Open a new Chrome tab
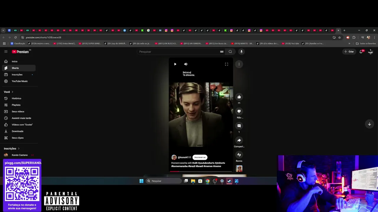Screen dimensions: 378x212 coord(344,30)
